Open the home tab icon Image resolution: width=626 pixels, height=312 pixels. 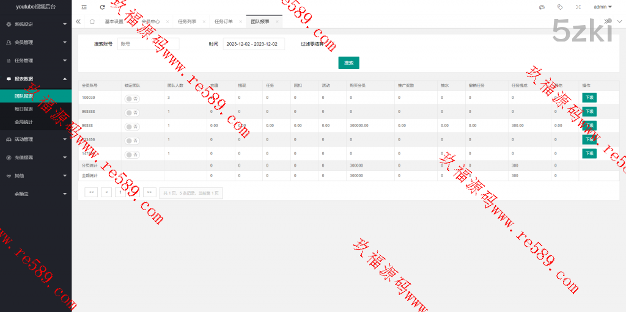[92, 21]
